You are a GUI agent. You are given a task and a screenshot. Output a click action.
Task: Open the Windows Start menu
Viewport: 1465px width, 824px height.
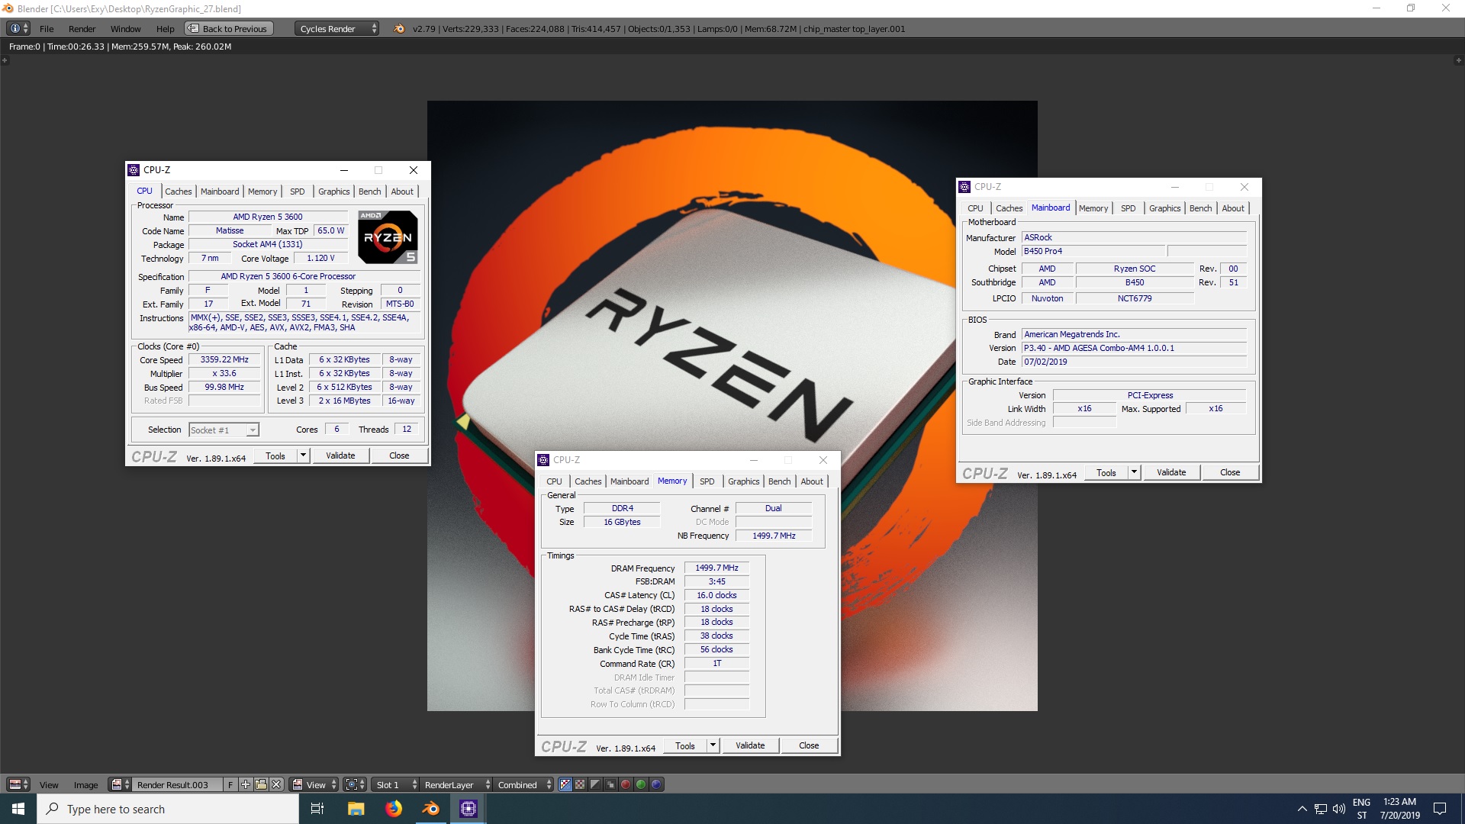pyautogui.click(x=18, y=809)
